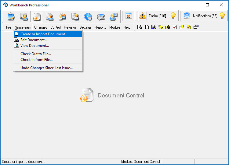This screenshot has height=165, width=229.
Task: Select the Document Control module icon
Action: point(37,16)
